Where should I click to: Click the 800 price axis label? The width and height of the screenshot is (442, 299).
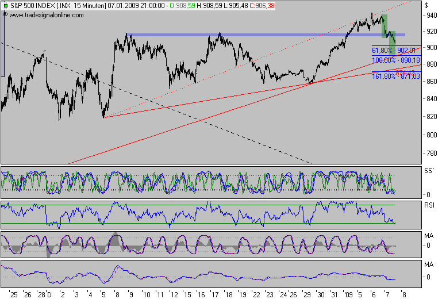click(432, 135)
